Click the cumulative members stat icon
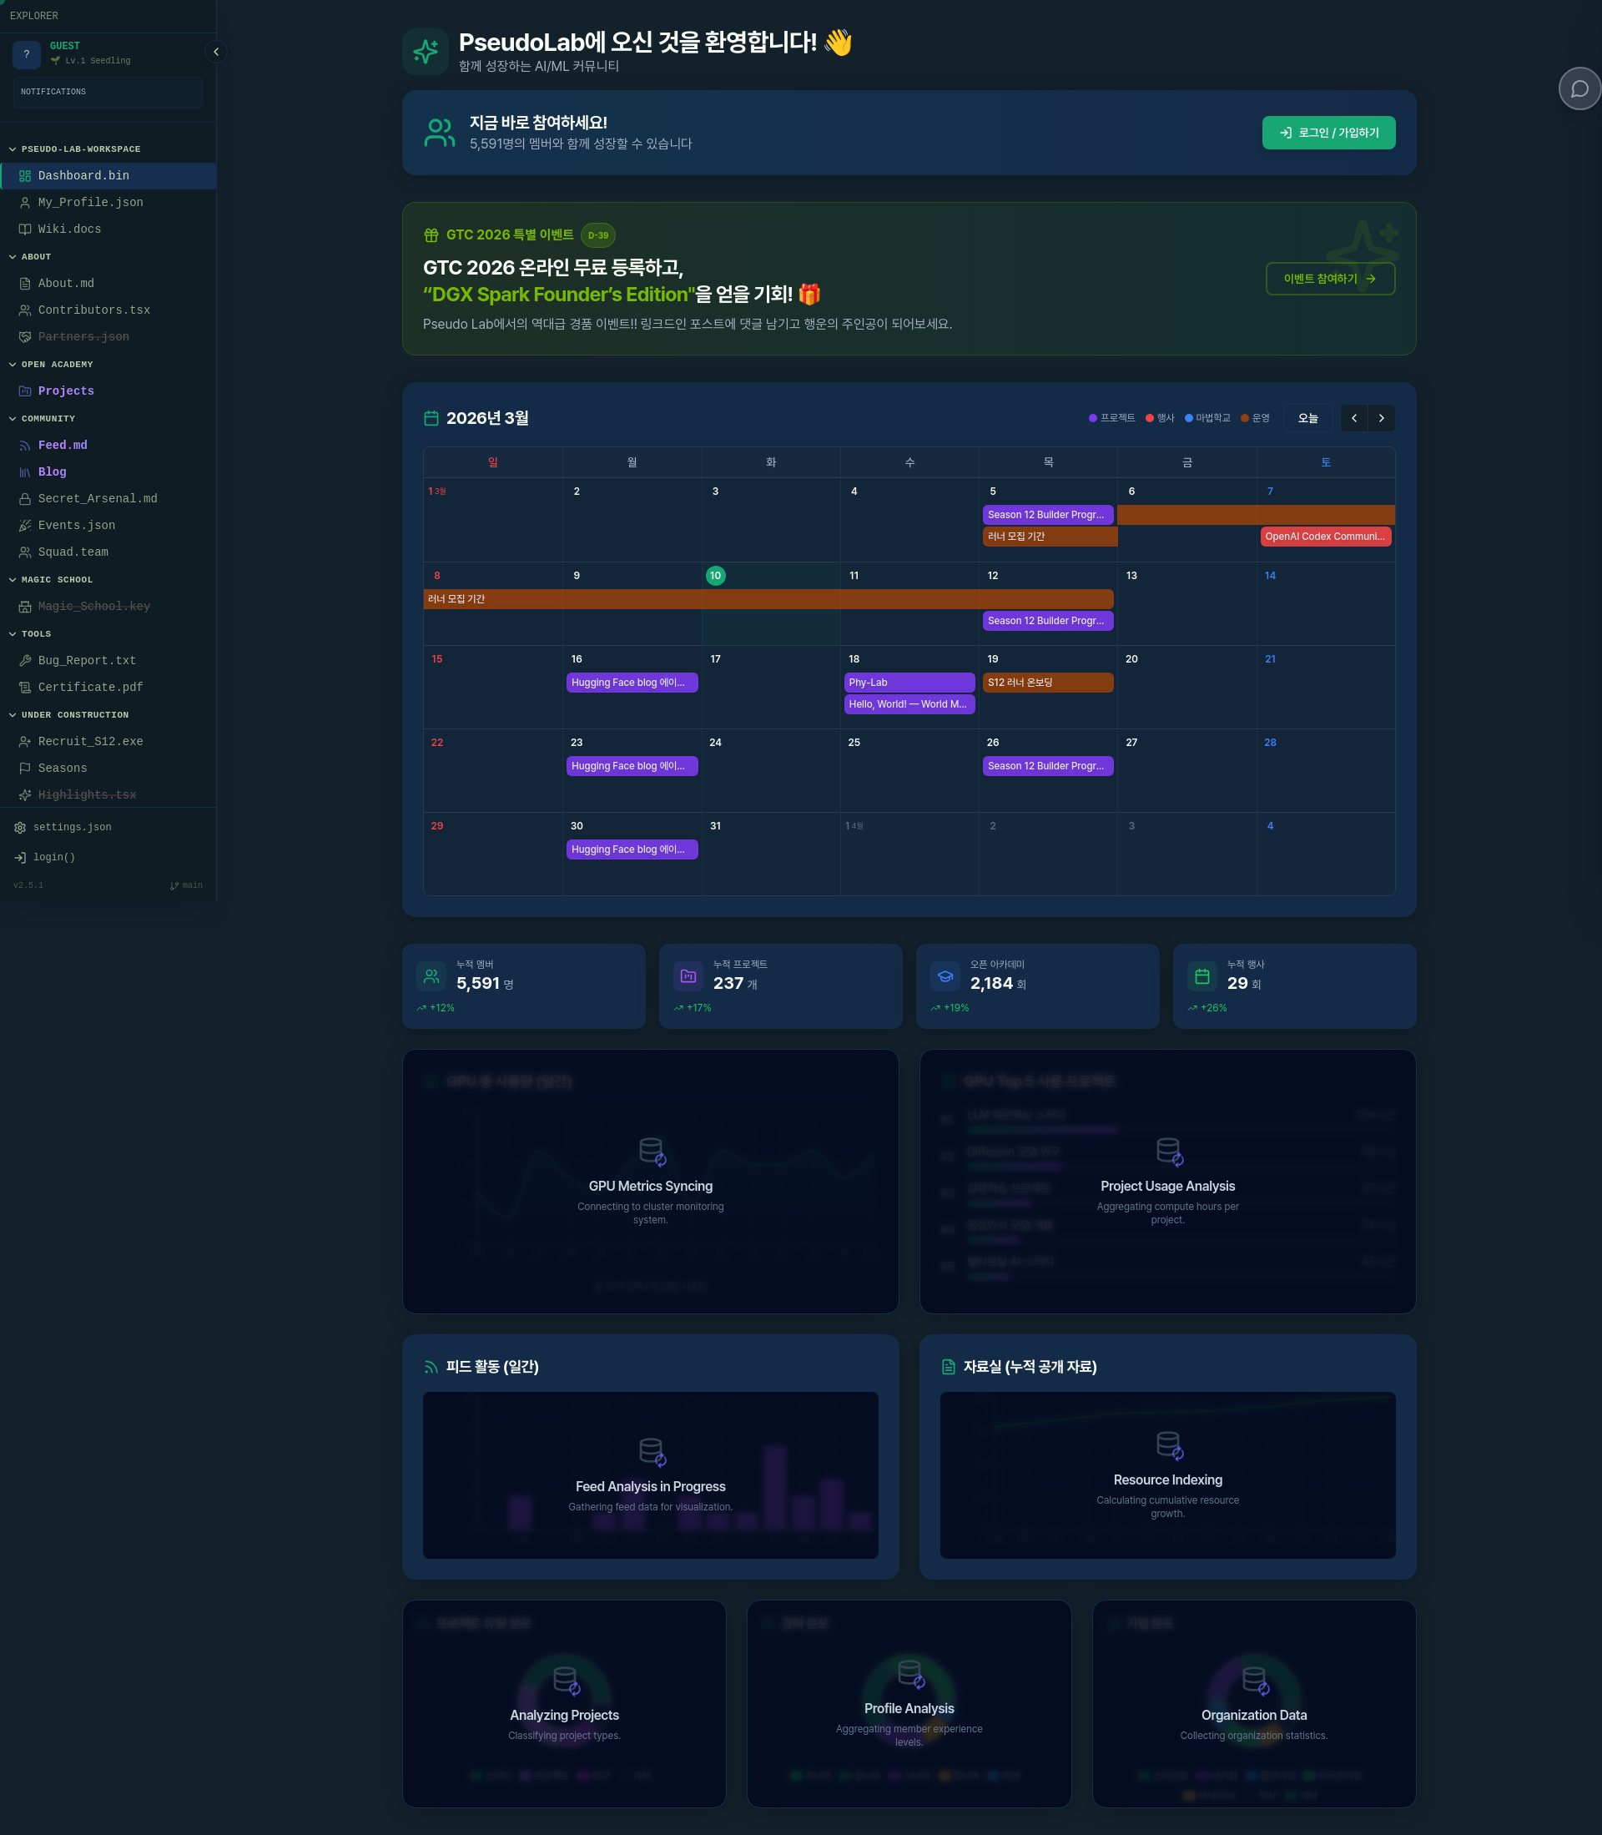Screen dimensions: 1602x1835 [431, 975]
